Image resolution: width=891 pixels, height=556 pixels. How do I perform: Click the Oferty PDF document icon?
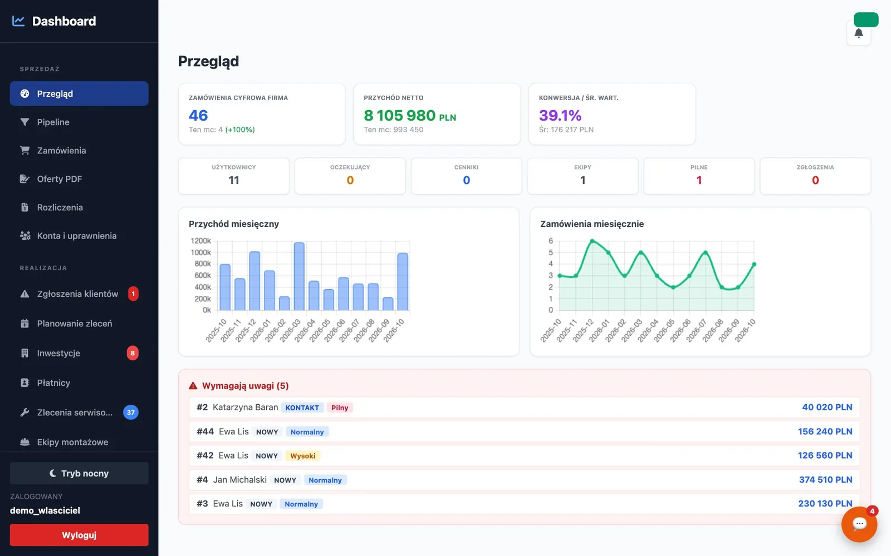click(25, 178)
